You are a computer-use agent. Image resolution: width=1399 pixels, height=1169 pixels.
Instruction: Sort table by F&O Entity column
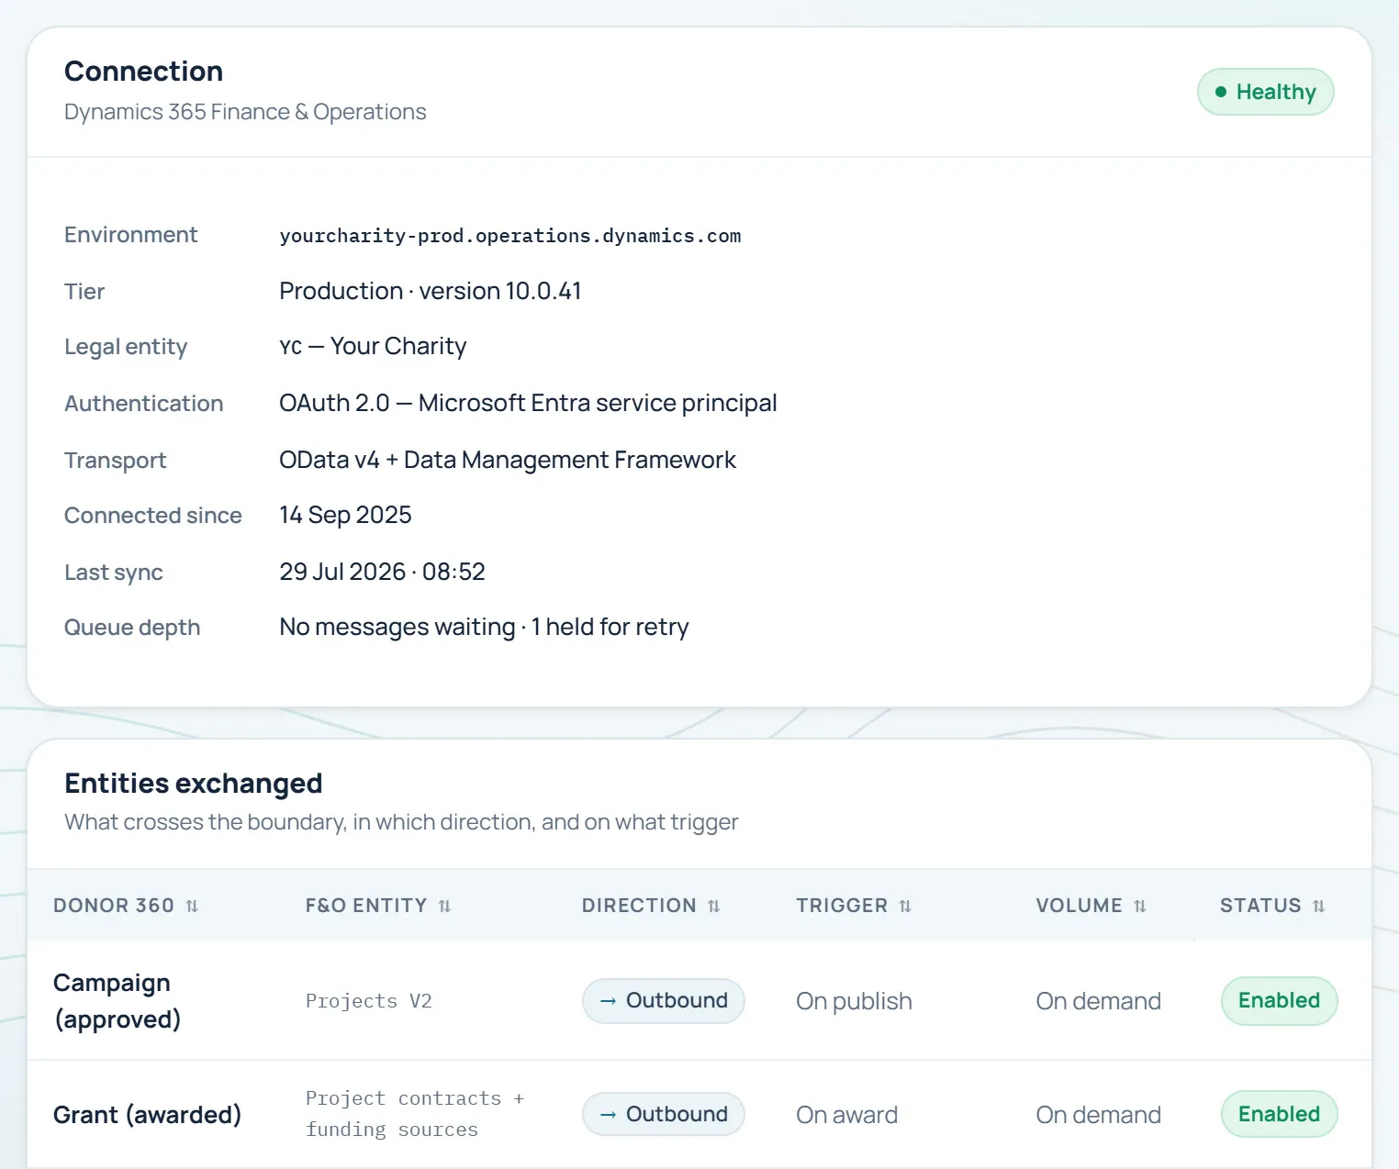point(378,906)
